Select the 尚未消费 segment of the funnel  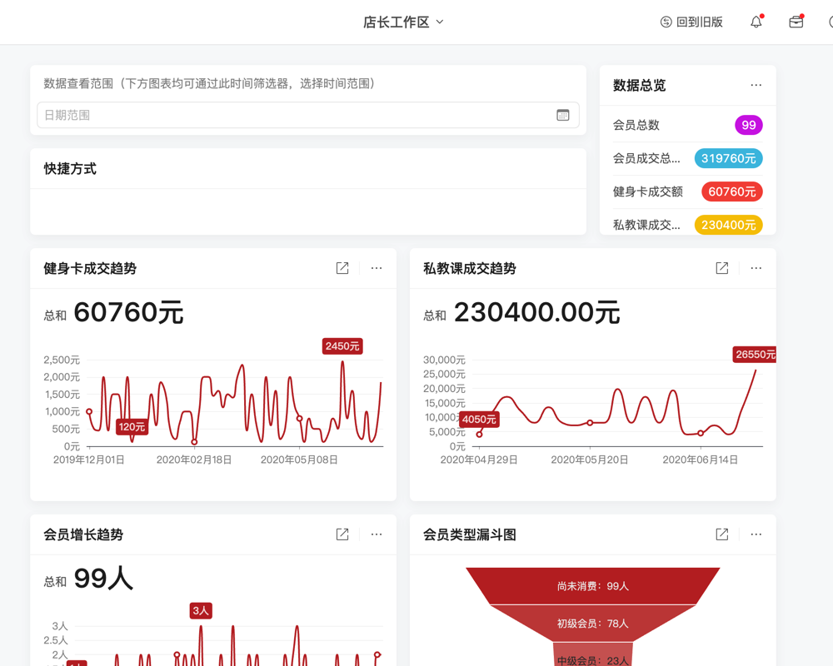[x=592, y=586]
